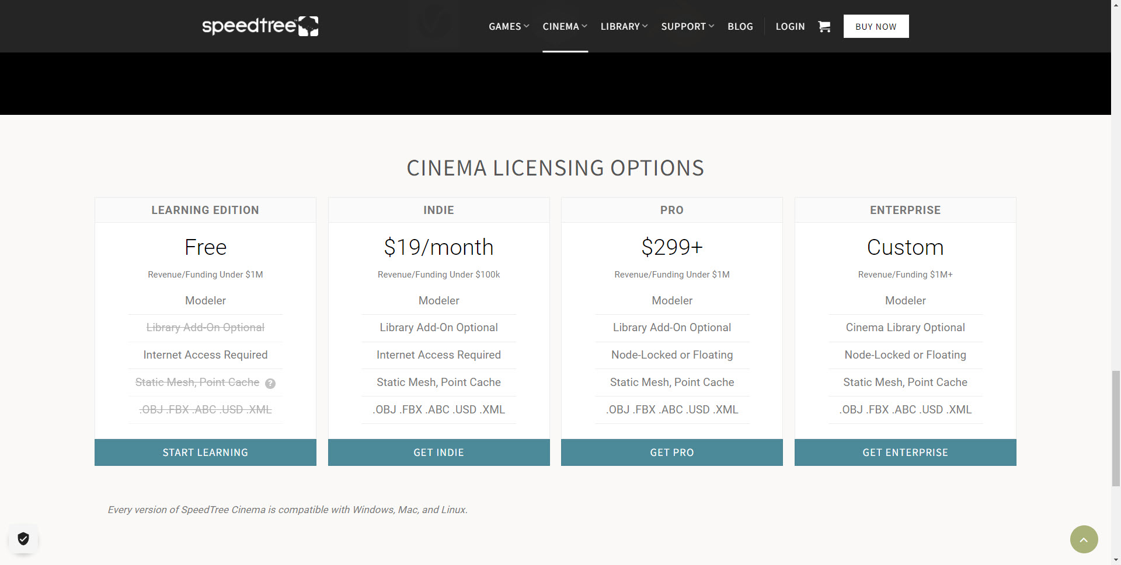Click the START LEARNING button

point(206,452)
